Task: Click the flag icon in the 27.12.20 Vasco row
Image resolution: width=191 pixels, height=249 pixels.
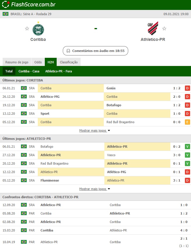Action: (24, 155)
